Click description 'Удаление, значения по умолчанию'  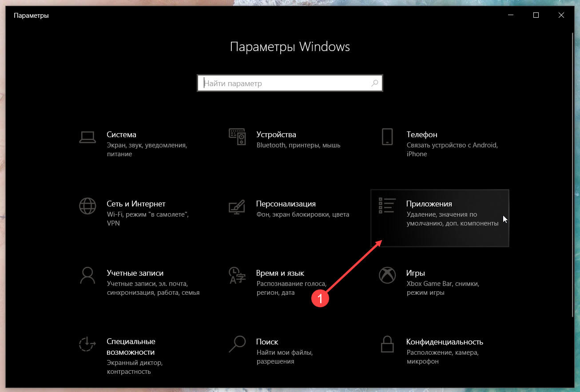point(452,219)
